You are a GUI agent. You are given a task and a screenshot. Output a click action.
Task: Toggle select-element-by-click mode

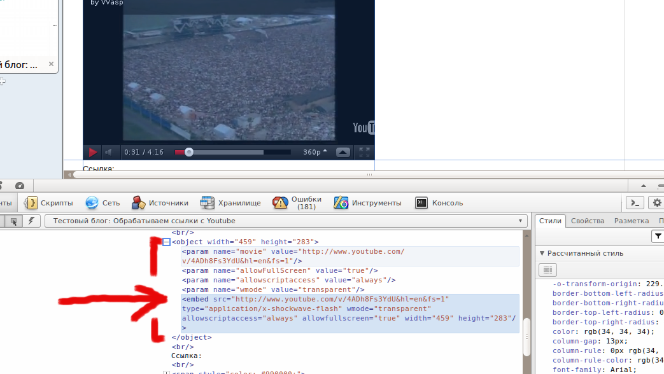click(13, 221)
